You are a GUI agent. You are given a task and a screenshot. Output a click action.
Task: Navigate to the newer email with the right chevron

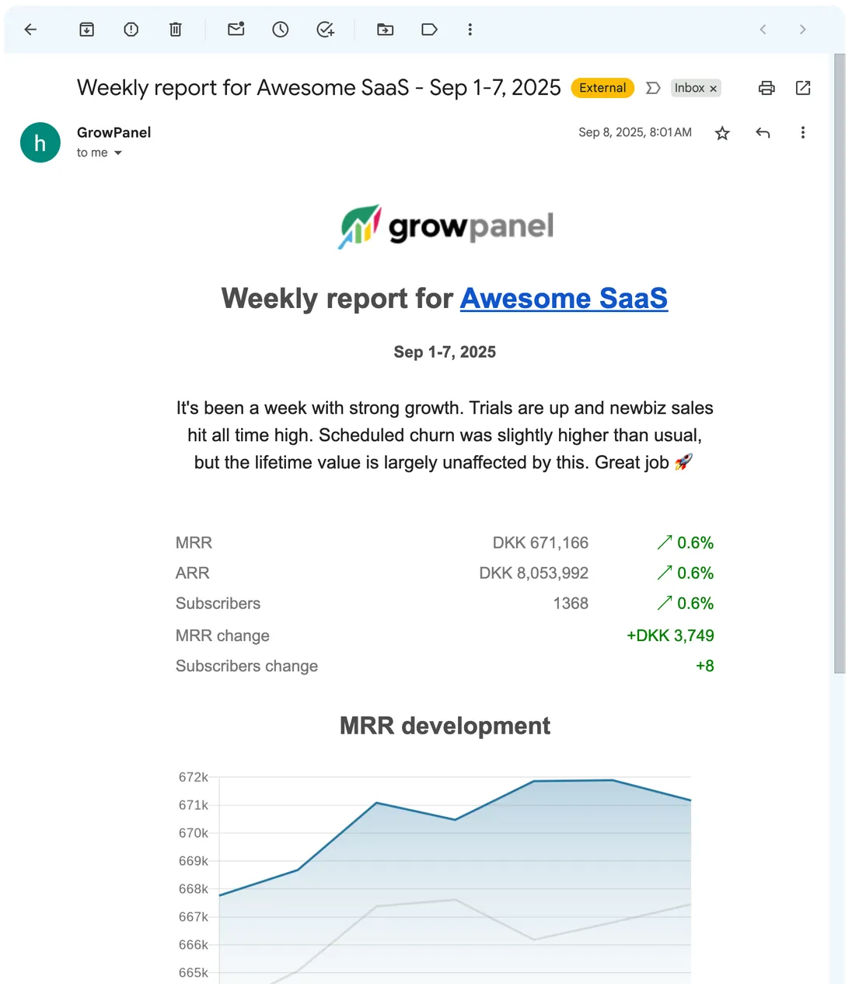(802, 29)
